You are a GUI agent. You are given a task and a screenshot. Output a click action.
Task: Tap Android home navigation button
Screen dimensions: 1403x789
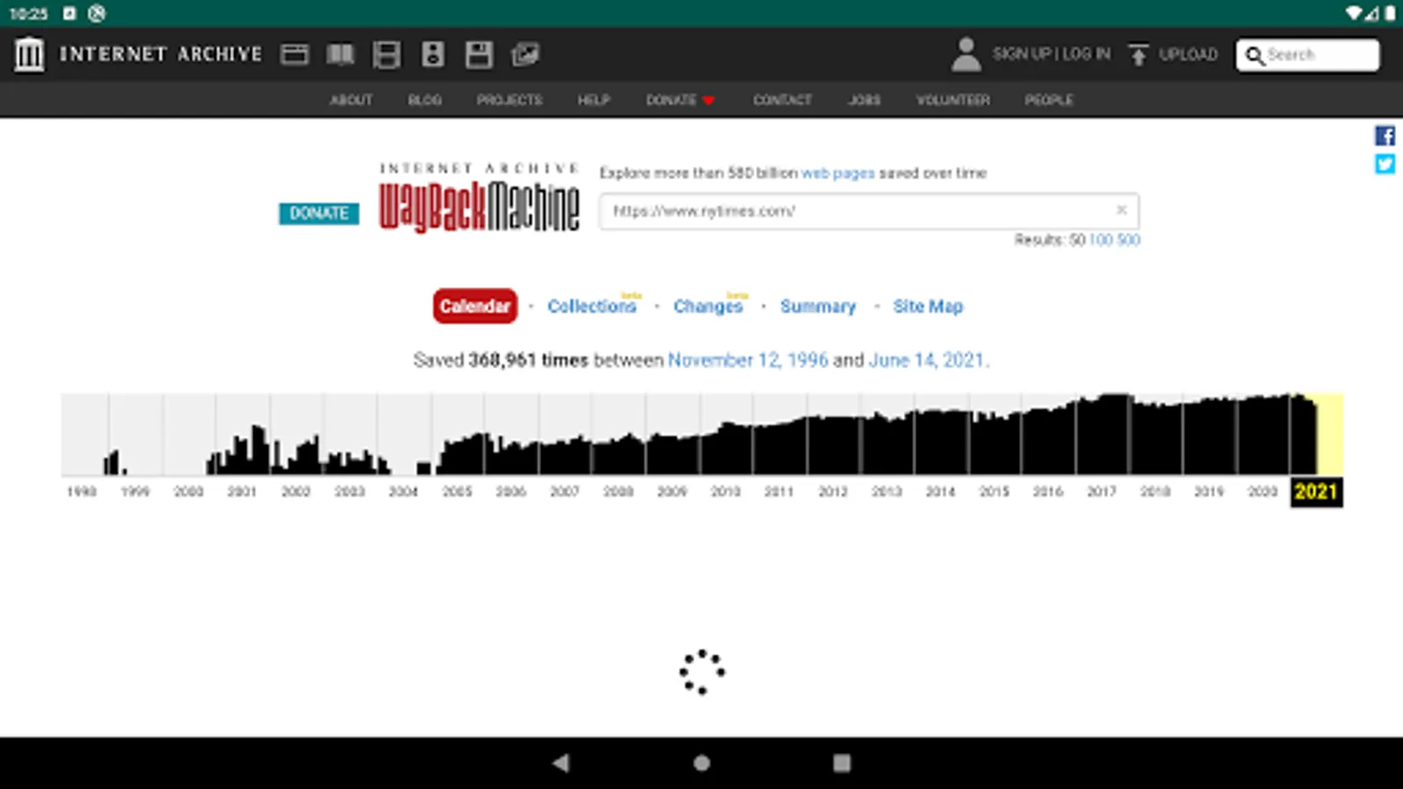701,763
